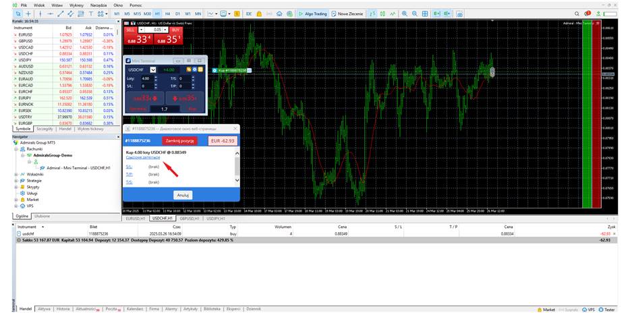Click the S/L link in position dialog
The image size is (630, 313).
129,167
